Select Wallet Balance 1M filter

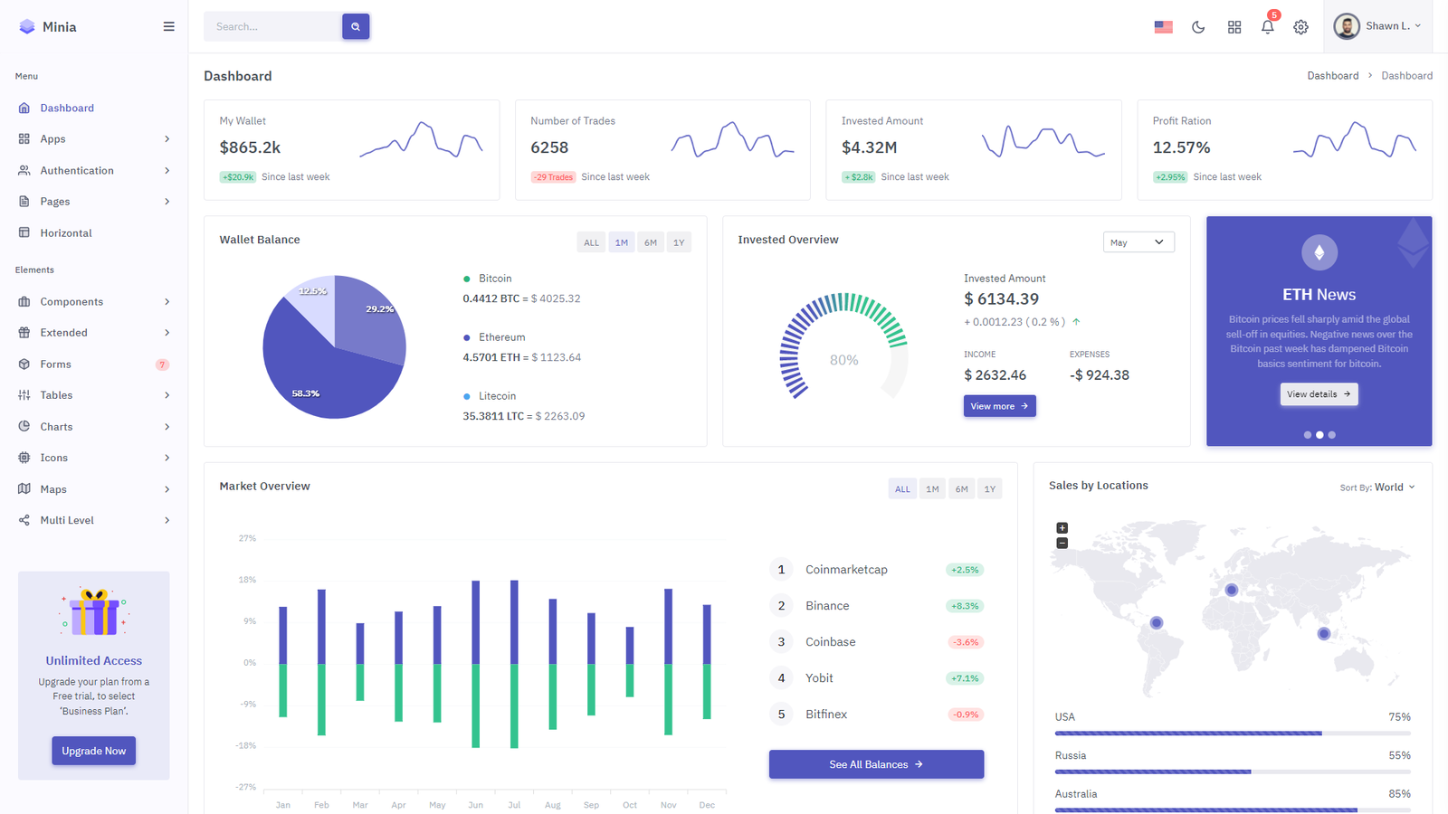pos(622,242)
